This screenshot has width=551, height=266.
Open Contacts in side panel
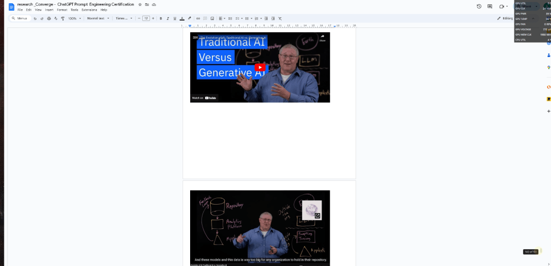point(548,55)
